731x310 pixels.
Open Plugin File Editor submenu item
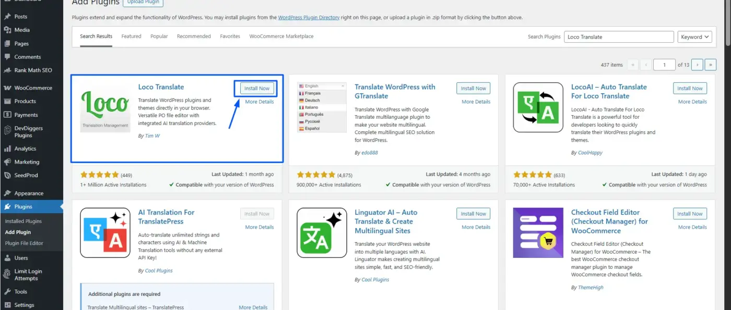pos(24,243)
